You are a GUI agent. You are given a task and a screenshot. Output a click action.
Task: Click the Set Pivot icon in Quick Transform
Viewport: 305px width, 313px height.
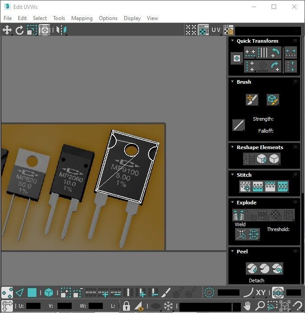click(x=237, y=58)
